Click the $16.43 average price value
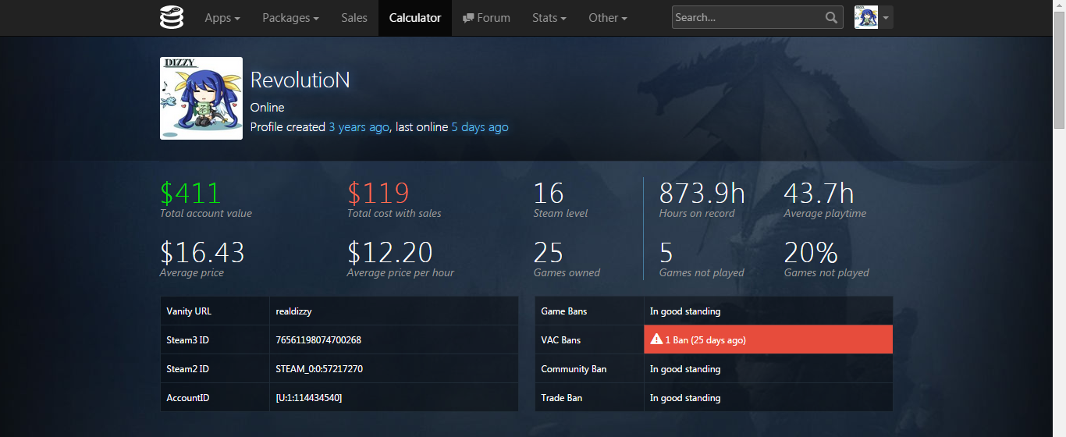 click(202, 252)
